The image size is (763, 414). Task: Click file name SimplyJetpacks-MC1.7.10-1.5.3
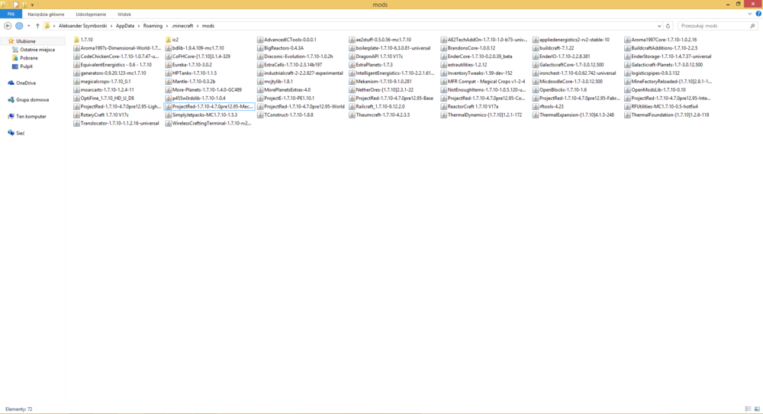[x=204, y=115]
